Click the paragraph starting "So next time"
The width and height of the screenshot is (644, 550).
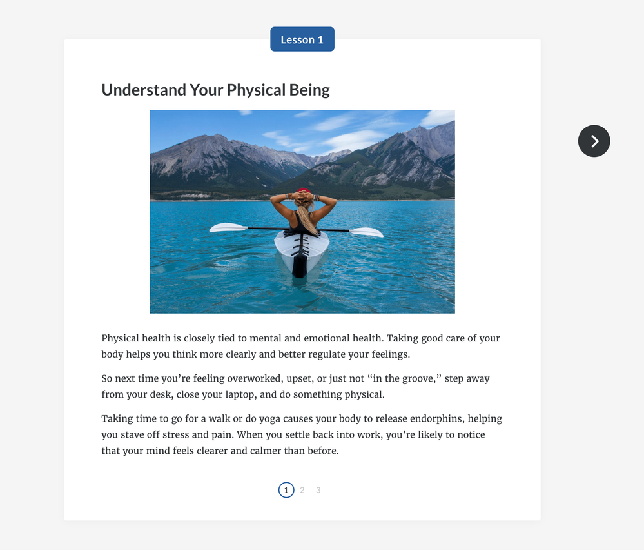295,386
